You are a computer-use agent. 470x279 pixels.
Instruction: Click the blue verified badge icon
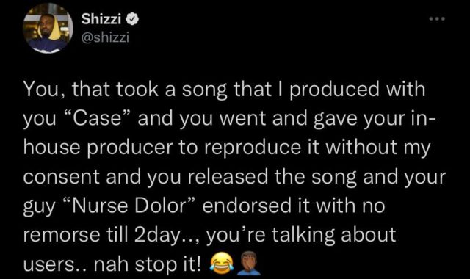(x=132, y=20)
